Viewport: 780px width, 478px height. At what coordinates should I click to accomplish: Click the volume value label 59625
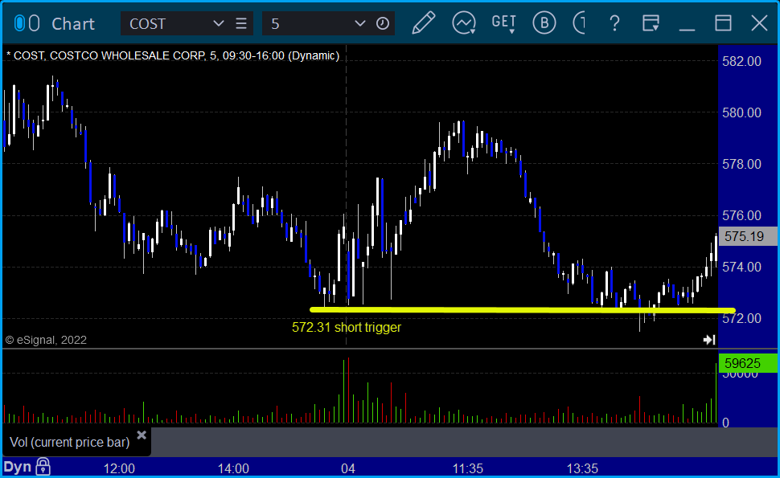tap(748, 363)
